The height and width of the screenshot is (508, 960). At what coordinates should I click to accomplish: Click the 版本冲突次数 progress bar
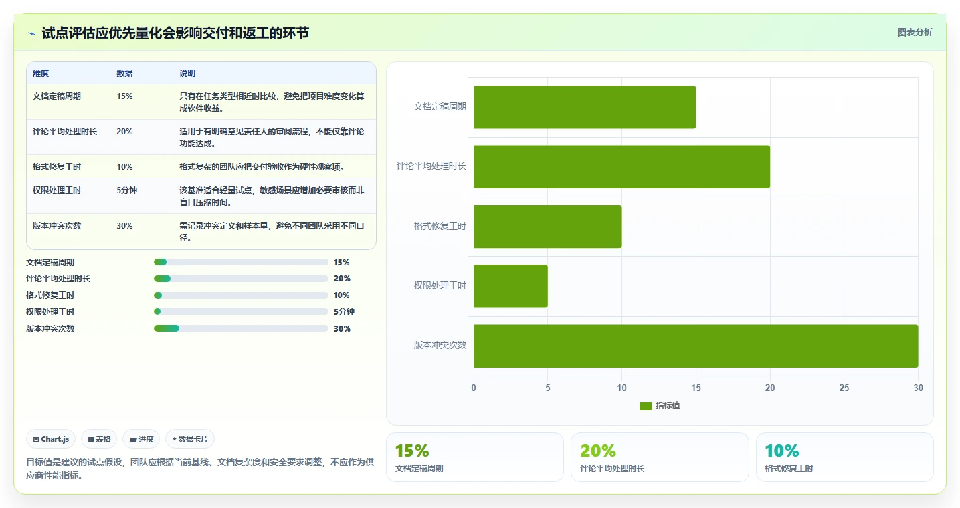(241, 328)
